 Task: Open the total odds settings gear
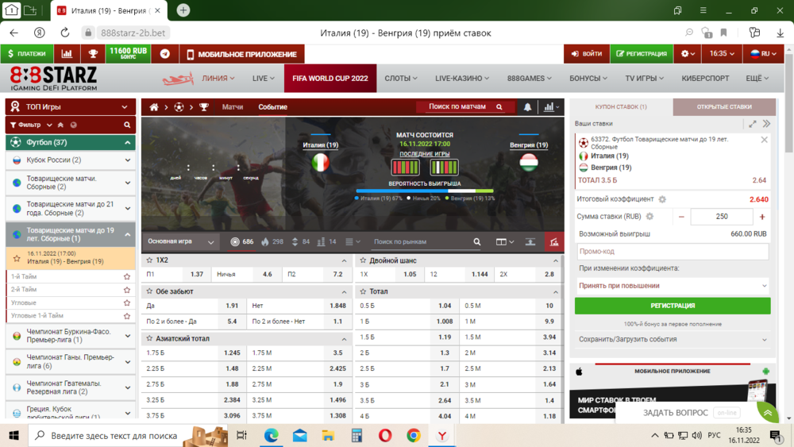click(x=662, y=199)
